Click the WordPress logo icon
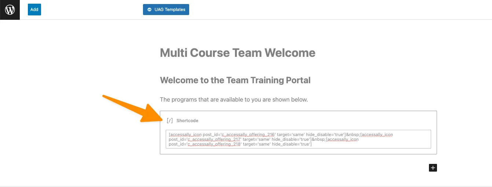Viewport: 492px width, 187px height. coord(10,10)
